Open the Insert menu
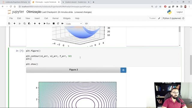Viewport: 192px width, 108px height. coord(37,18)
